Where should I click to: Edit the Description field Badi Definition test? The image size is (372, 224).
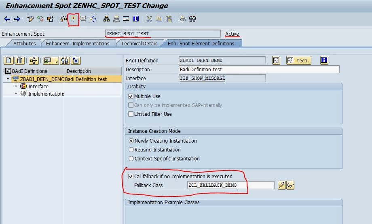click(x=259, y=69)
